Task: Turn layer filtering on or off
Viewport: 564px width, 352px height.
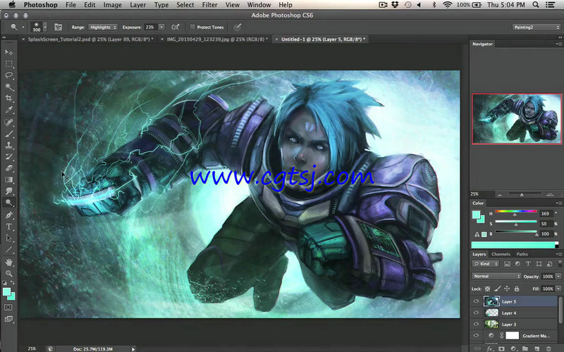Action: click(559, 263)
